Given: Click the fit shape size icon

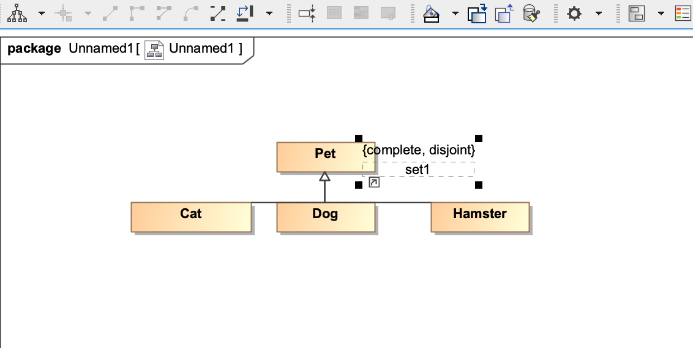Looking at the screenshot, I should click(x=307, y=13).
